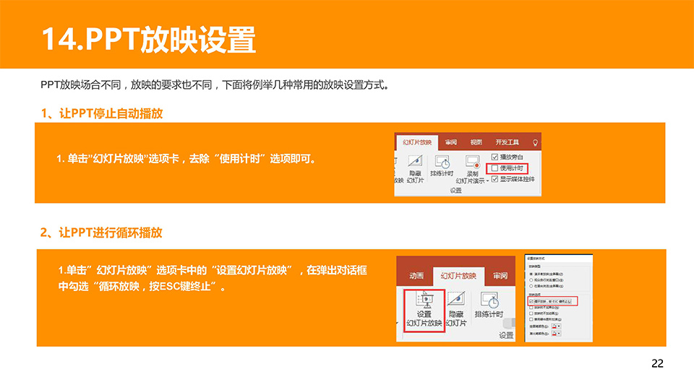The width and height of the screenshot is (694, 390).
Task: Enable the 使用计时 checkbox
Action: point(495,168)
